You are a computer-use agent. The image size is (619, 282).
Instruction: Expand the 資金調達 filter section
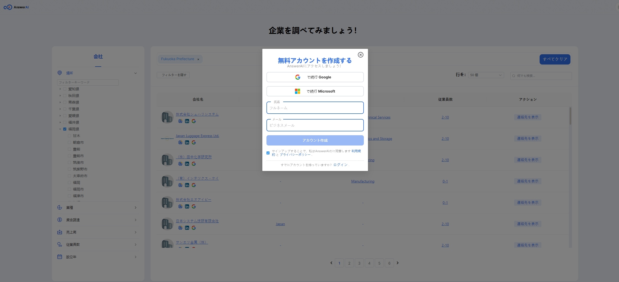[98, 220]
